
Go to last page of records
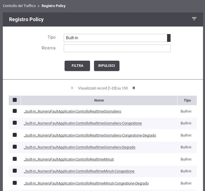tap(134, 88)
